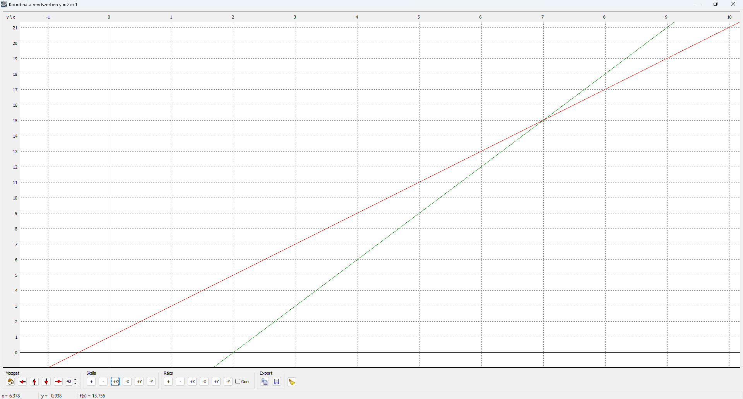Move the graph left with the red arrow
This screenshot has width=743, height=399.
(22, 382)
